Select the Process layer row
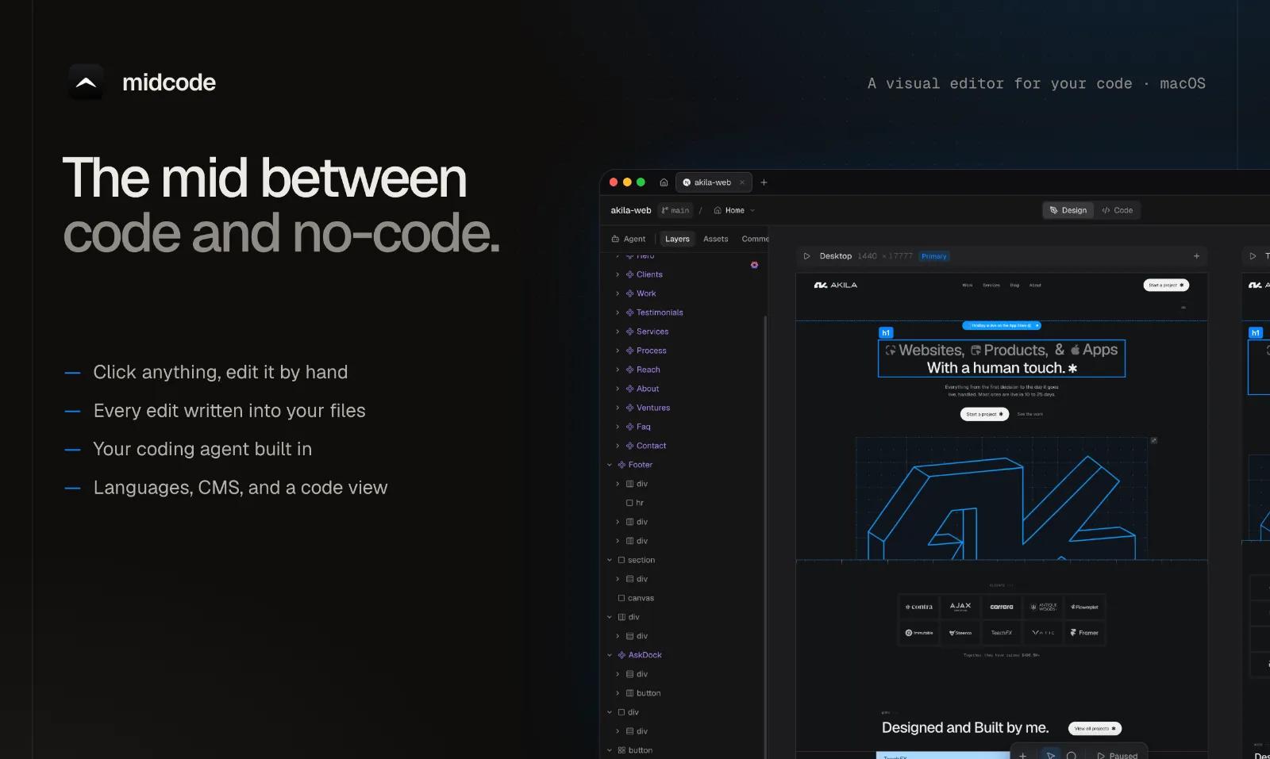This screenshot has height=759, width=1270. [x=683, y=351]
